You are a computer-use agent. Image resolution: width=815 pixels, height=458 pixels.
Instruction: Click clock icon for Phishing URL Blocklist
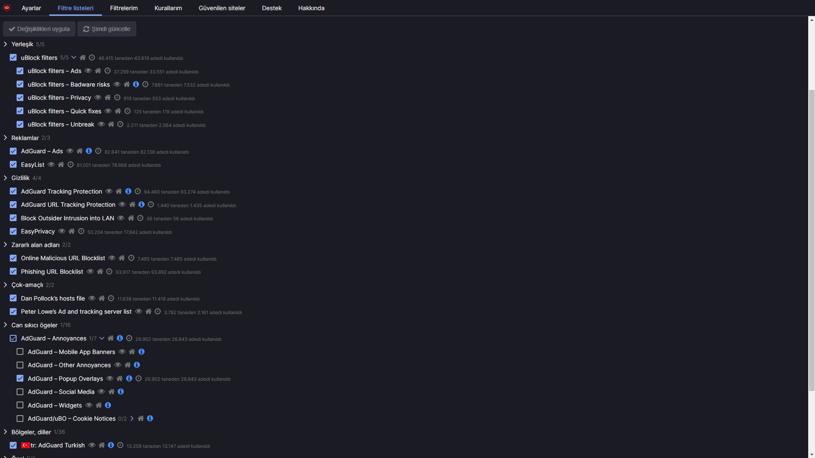109,272
